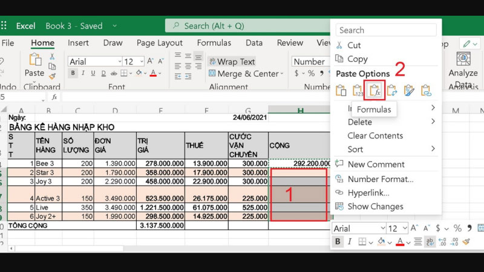Toggle Wrap Text in Alignment group
This screenshot has height=272, width=484.
click(x=232, y=62)
